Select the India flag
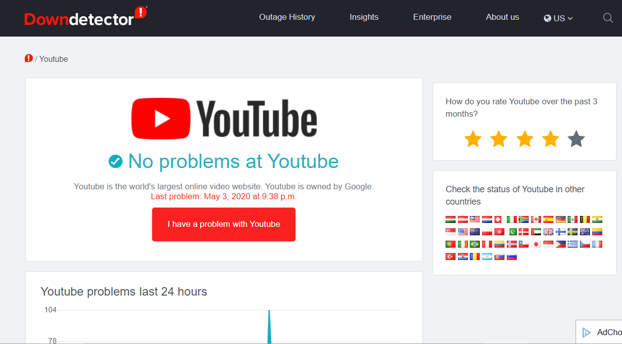This screenshot has width=622, height=344. pos(597,219)
